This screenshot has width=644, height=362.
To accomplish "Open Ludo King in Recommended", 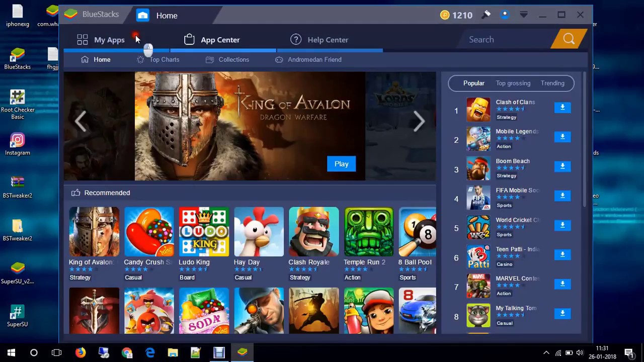I will [204, 232].
